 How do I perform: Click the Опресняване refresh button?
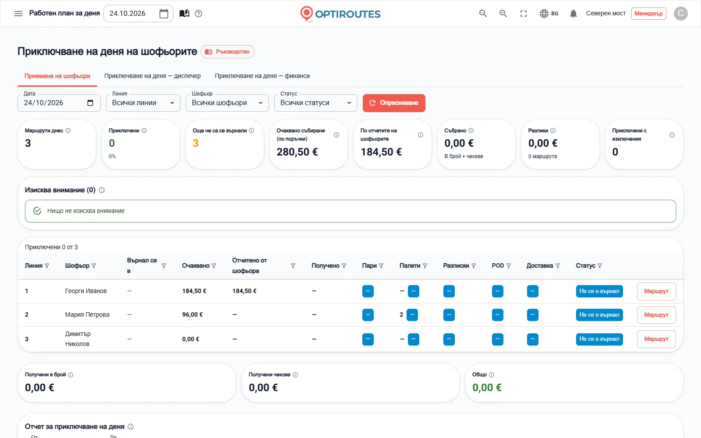tap(394, 103)
